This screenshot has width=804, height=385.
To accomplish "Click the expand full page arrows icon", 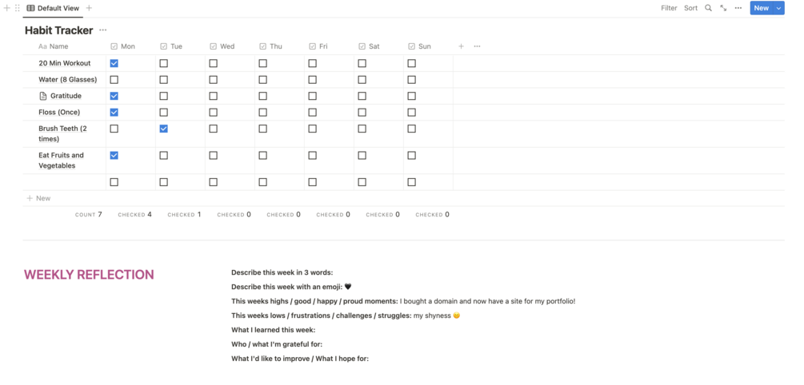I will [x=723, y=8].
